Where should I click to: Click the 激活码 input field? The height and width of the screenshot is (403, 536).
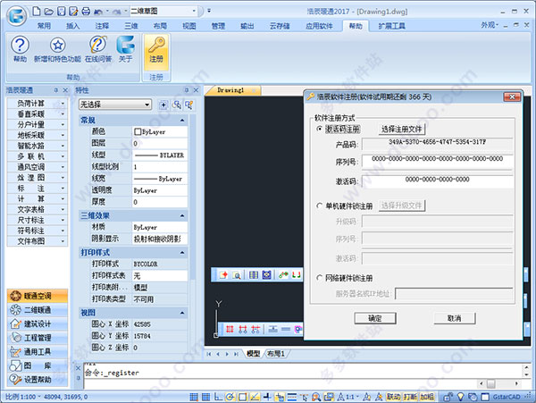pos(438,180)
